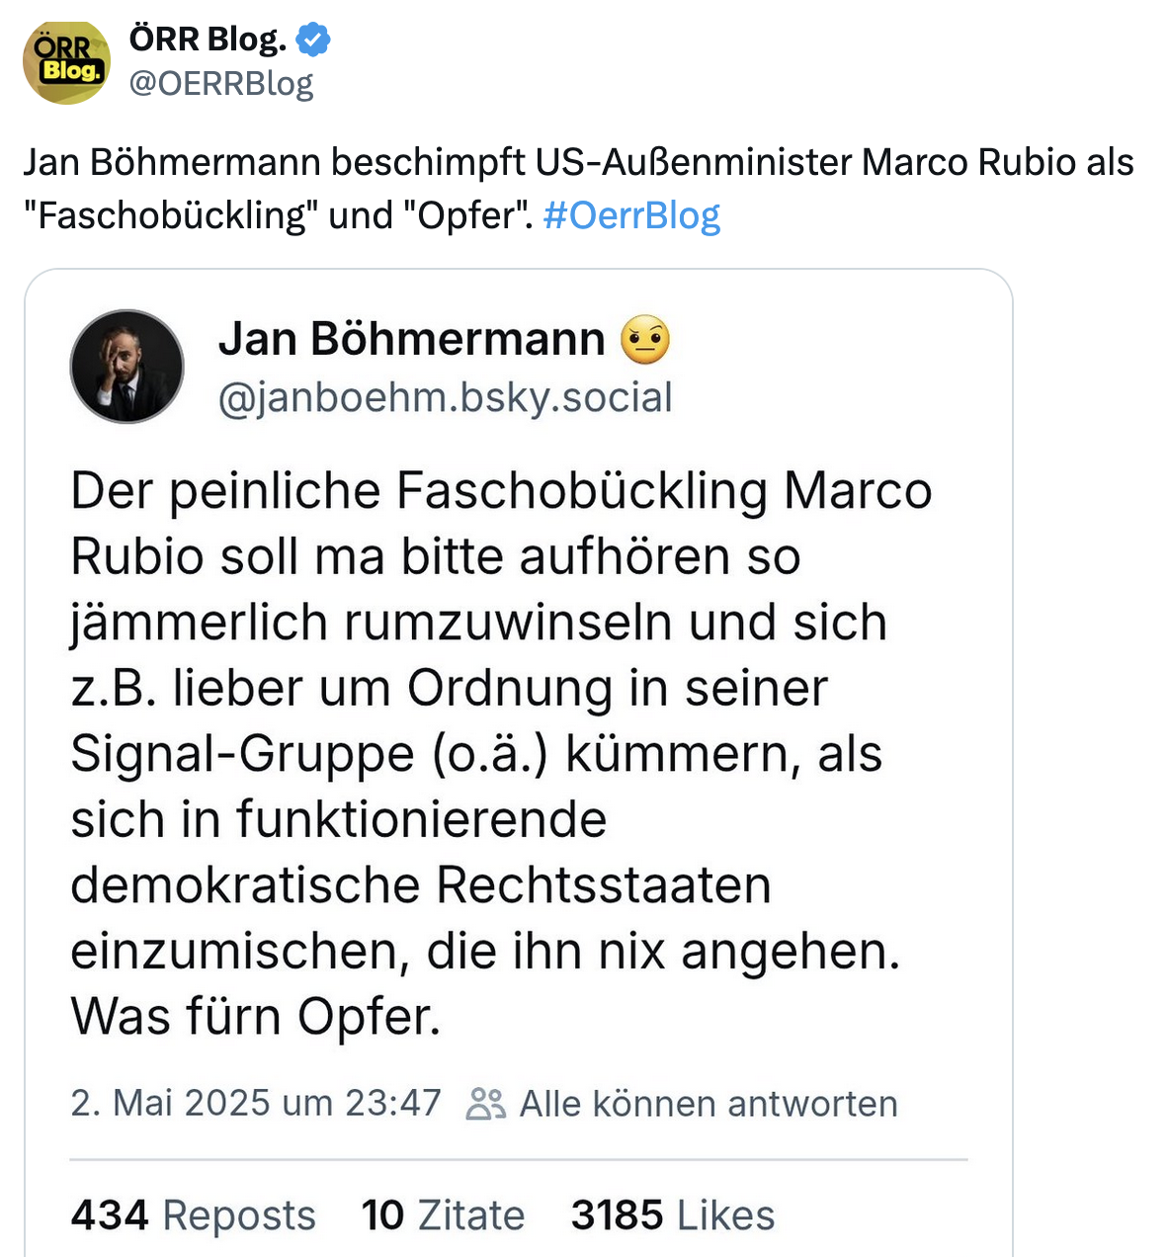Click the people icon beside reply settings
This screenshot has height=1257, width=1168.
click(x=485, y=1104)
